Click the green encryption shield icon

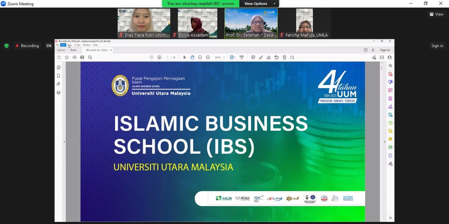pyautogui.click(x=6, y=46)
